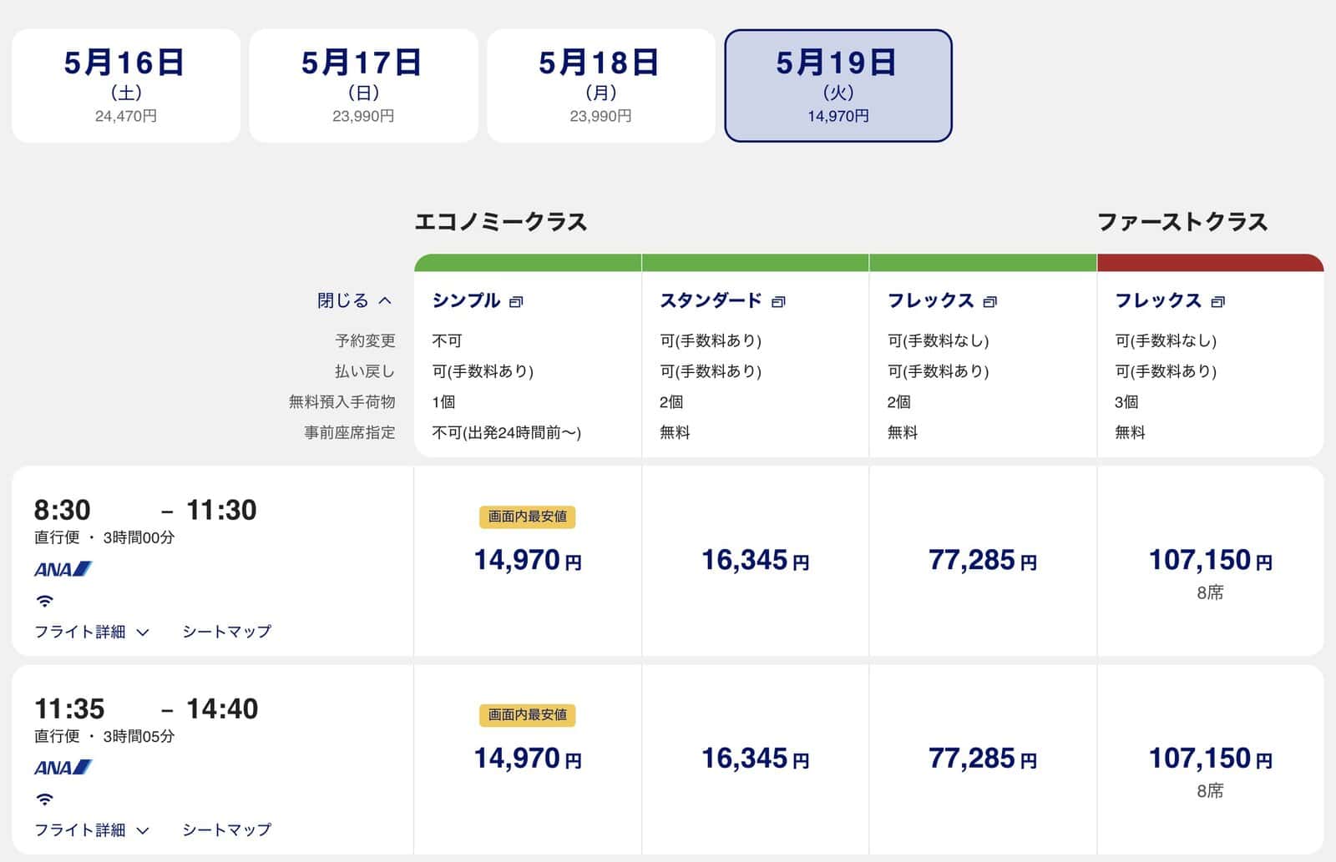Click the 画面内最安値 badge on 11:35 flight

tap(527, 715)
